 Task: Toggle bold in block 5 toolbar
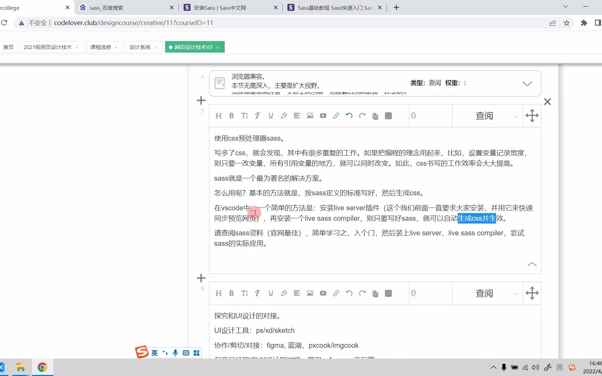coord(231,116)
